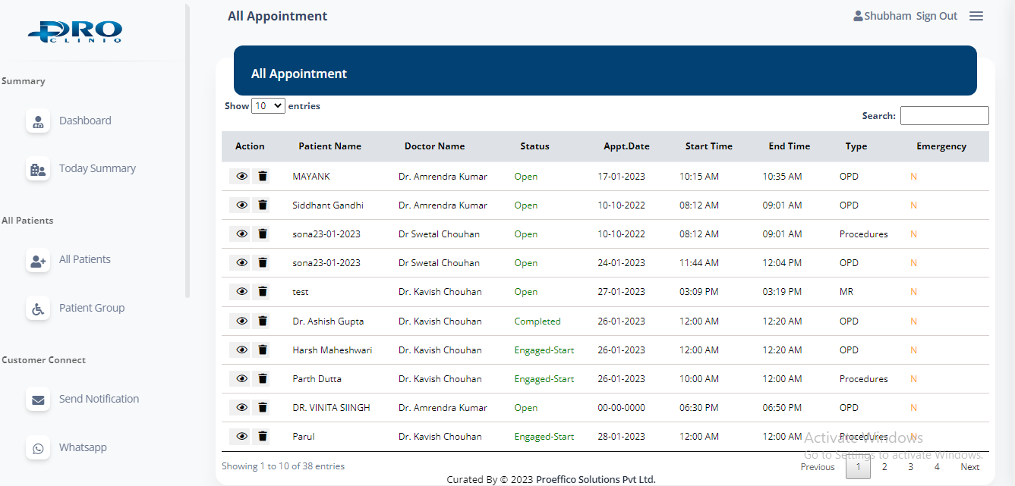1015x486 pixels.
Task: View the test appointment eye icon
Action: tap(241, 292)
